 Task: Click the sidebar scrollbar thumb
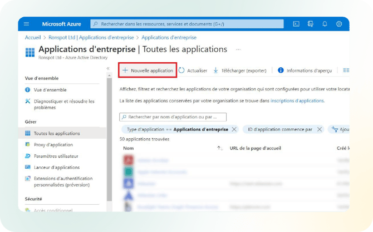tap(110, 139)
